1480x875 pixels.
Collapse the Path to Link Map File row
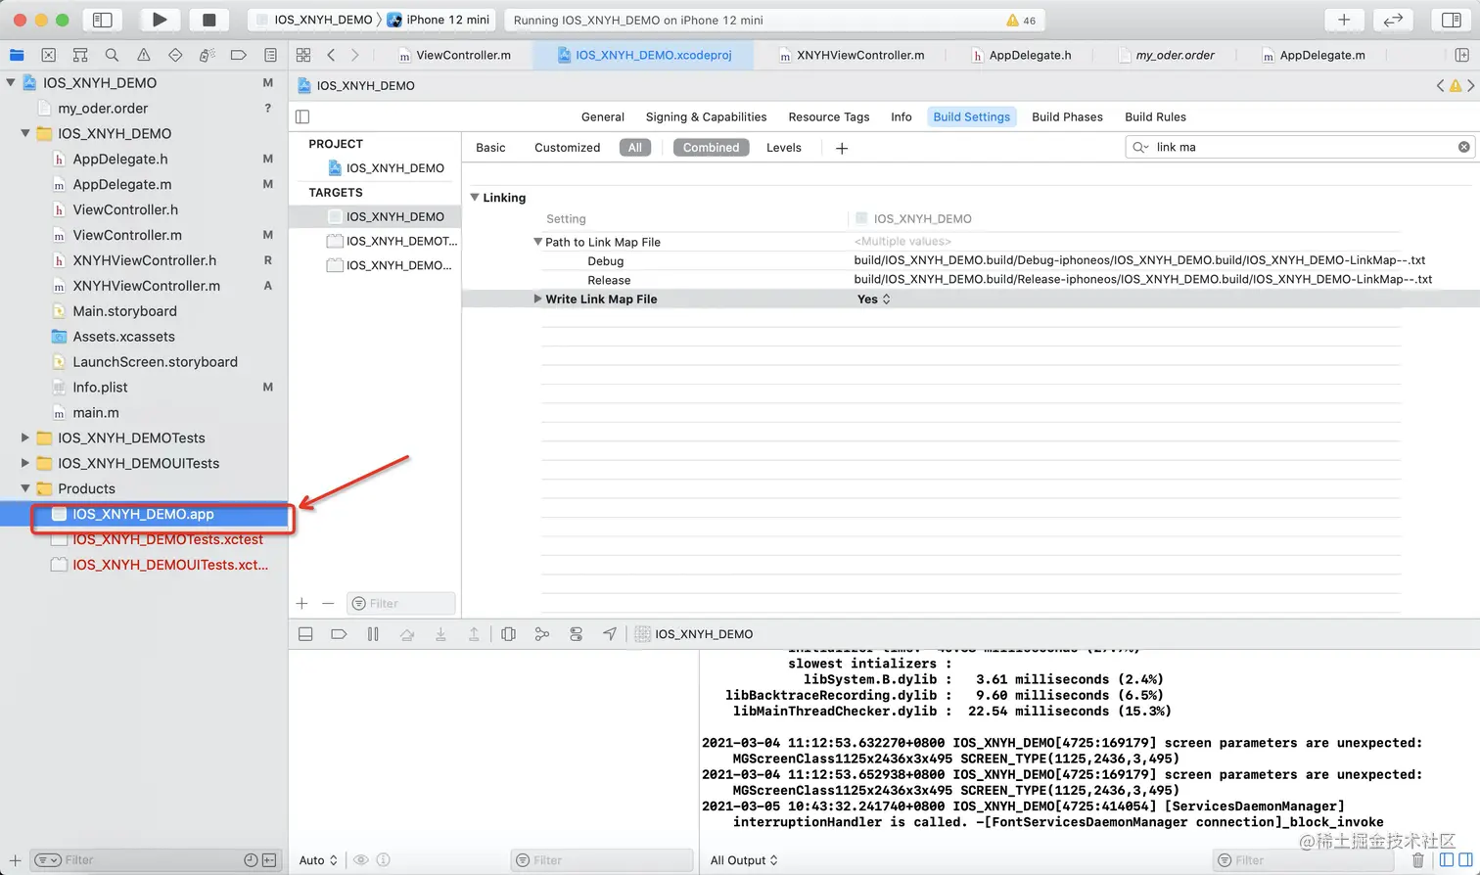pos(537,242)
